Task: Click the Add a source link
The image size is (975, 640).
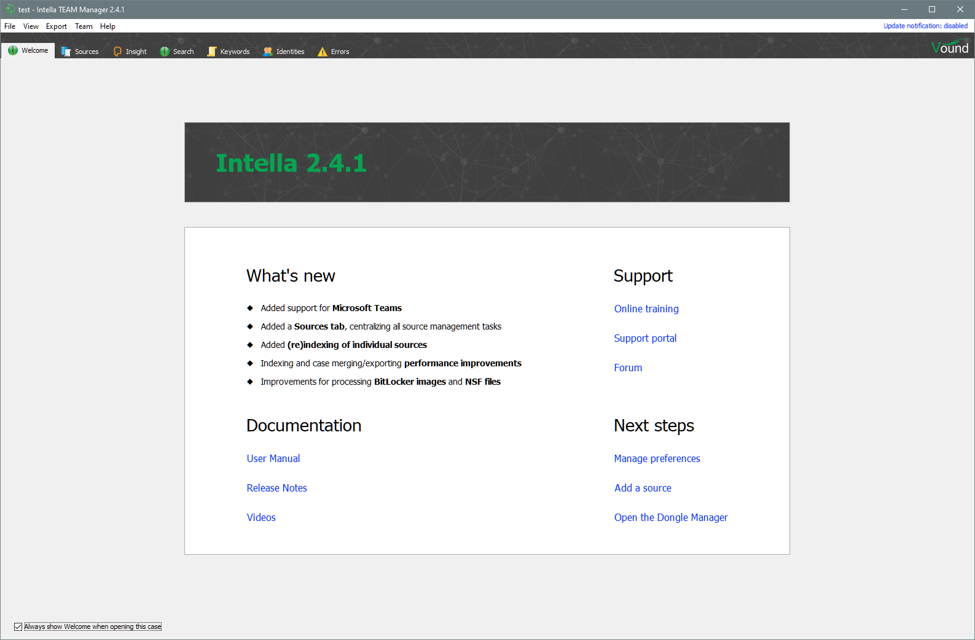Action: tap(643, 488)
